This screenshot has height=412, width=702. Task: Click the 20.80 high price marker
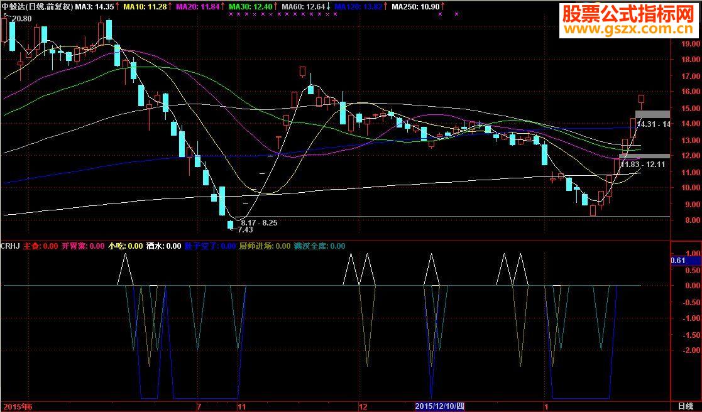point(21,18)
